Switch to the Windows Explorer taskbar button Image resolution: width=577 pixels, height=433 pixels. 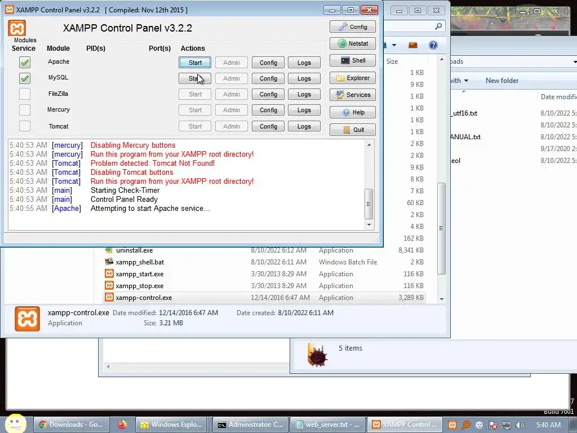[171, 425]
